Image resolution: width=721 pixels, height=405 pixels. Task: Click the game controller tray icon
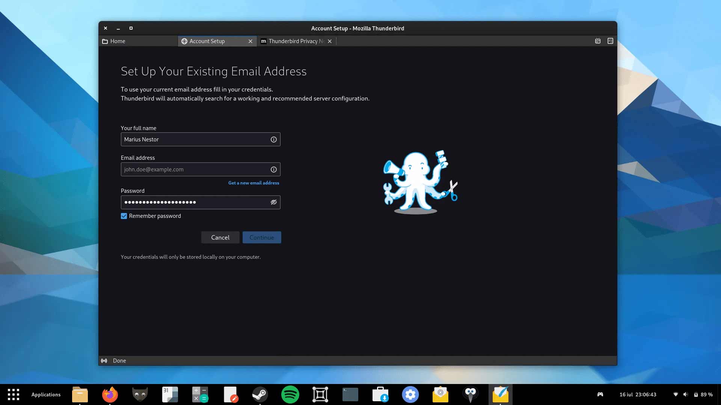click(x=600, y=394)
